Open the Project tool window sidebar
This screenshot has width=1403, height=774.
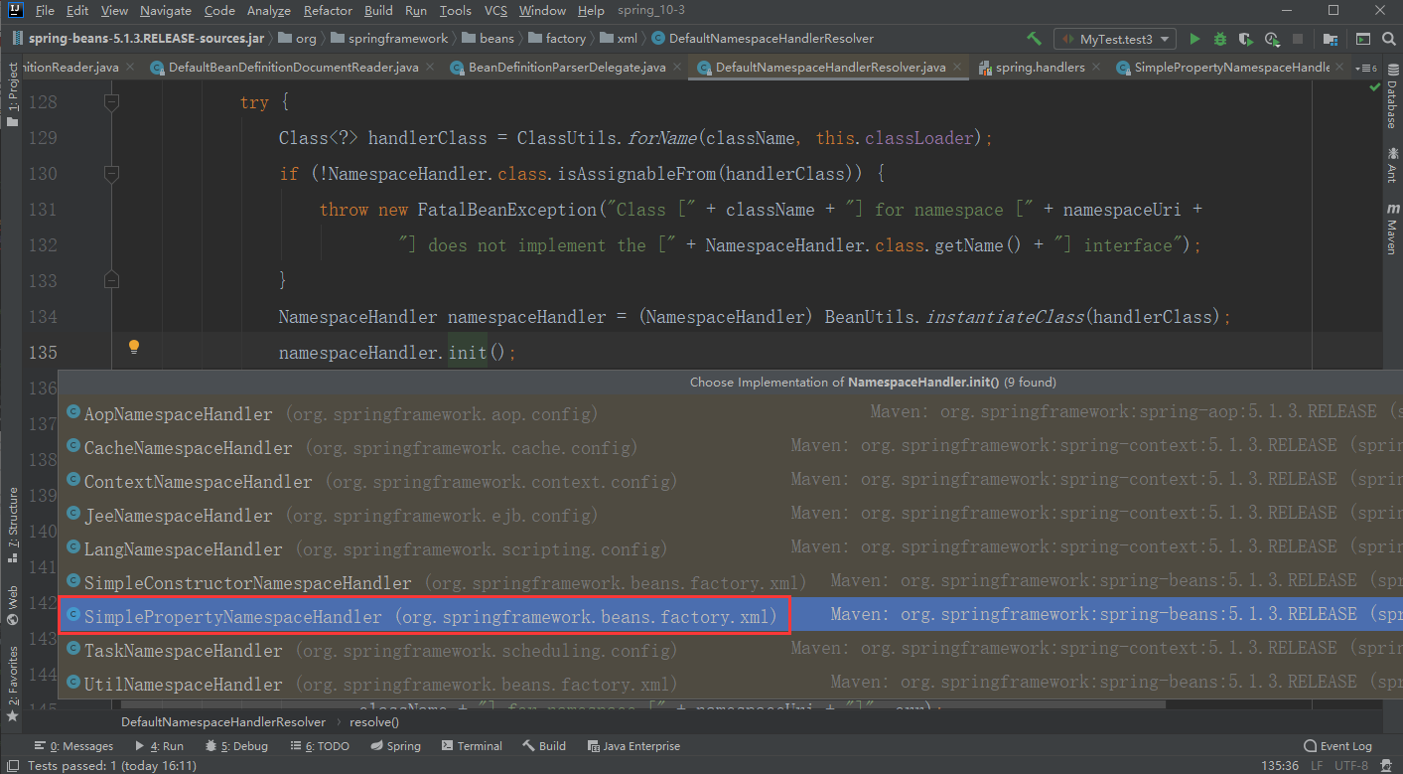(12, 95)
